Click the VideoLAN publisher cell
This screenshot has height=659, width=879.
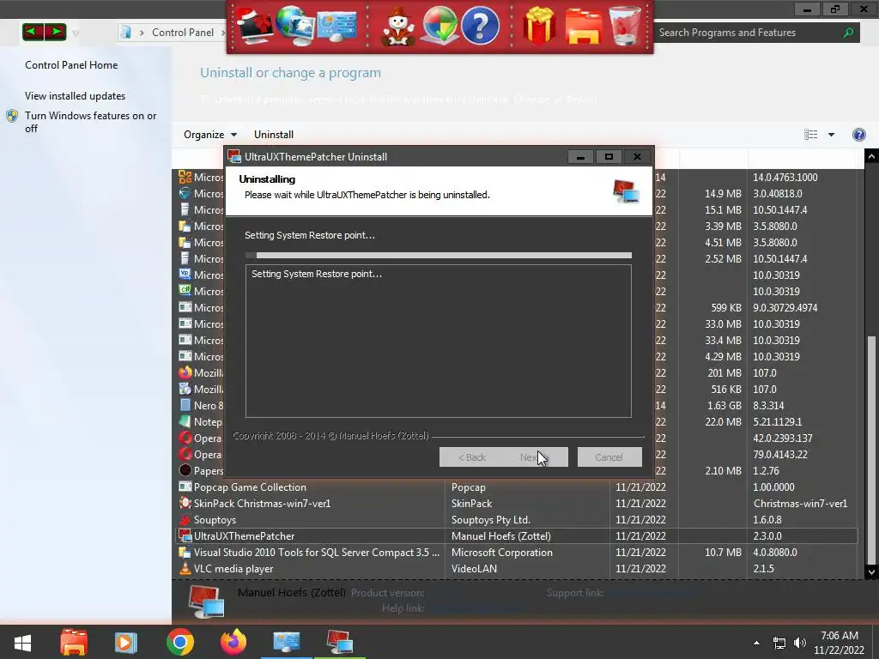474,568
